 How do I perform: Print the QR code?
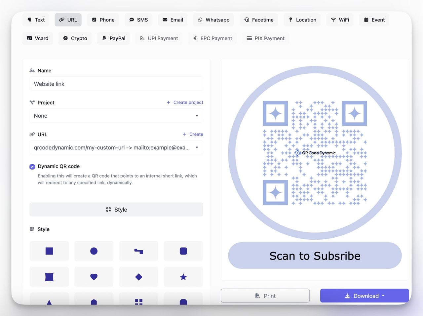click(265, 296)
